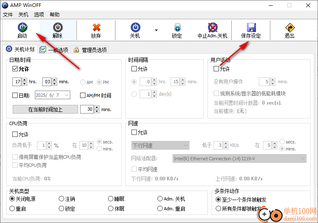Click the interval minutes field showing 15

click(175, 82)
